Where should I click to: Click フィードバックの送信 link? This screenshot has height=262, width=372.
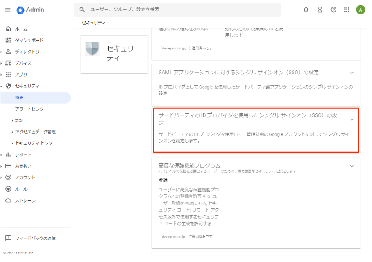coord(36,238)
